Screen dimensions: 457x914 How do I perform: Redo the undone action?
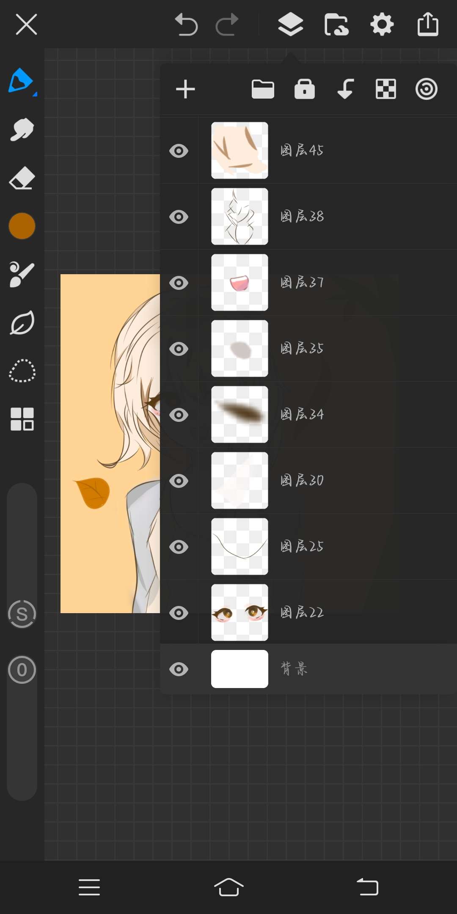[x=227, y=25]
